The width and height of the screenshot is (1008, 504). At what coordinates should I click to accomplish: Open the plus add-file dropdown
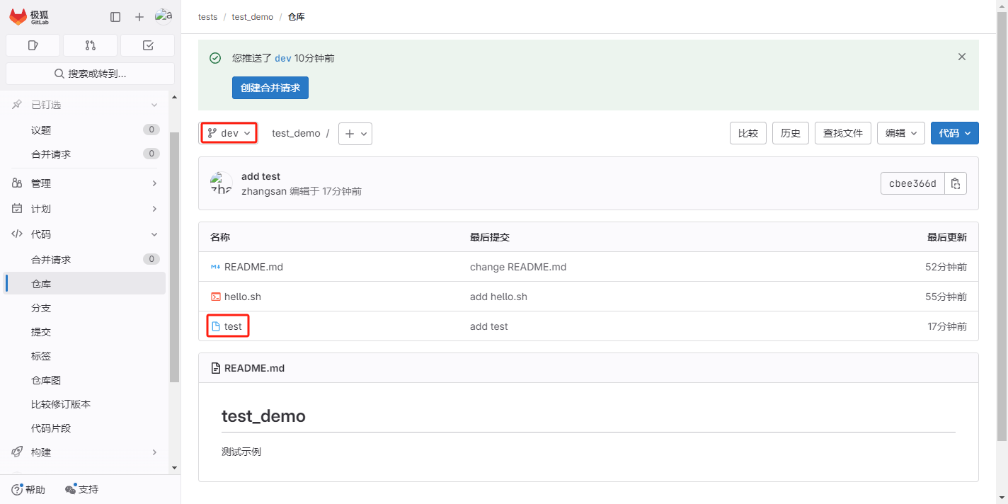[x=355, y=134]
